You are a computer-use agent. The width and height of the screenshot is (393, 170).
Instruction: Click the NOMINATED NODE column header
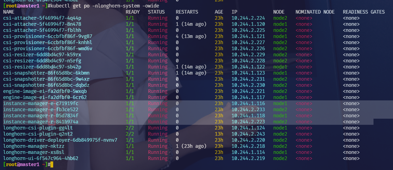coord(315,12)
